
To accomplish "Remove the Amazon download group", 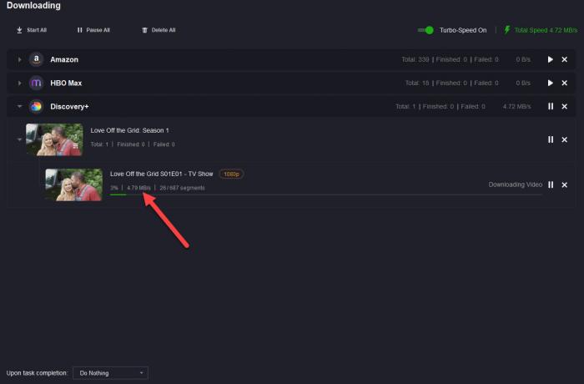I will [565, 60].
